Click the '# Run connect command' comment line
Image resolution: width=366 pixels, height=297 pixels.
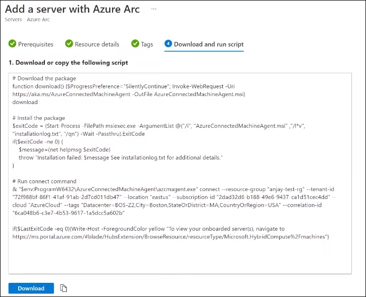coord(44,181)
